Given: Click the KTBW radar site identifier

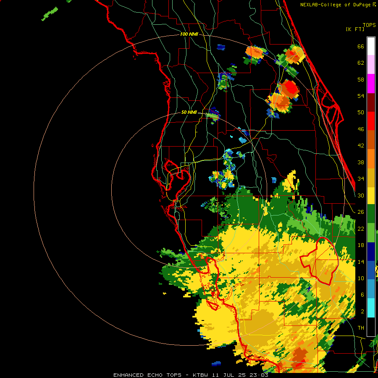Looking at the screenshot, I should coord(202,375).
